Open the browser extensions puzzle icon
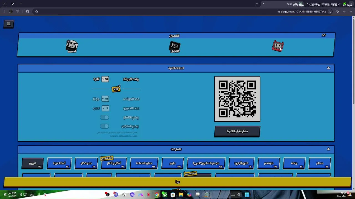Screen dimensions: 355x199 click(x=27, y=12)
